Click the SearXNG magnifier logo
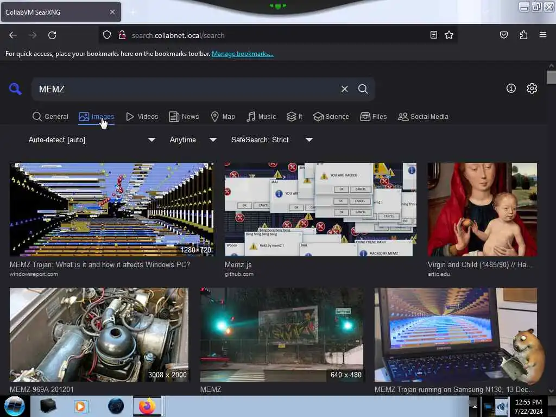Viewport: 556px width, 417px height. click(x=15, y=89)
